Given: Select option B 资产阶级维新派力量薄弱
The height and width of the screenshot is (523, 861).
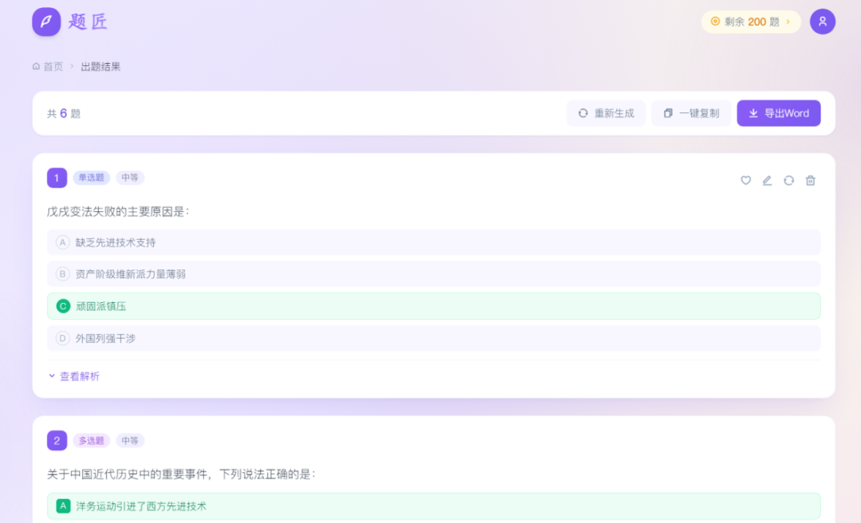Looking at the screenshot, I should coord(434,274).
